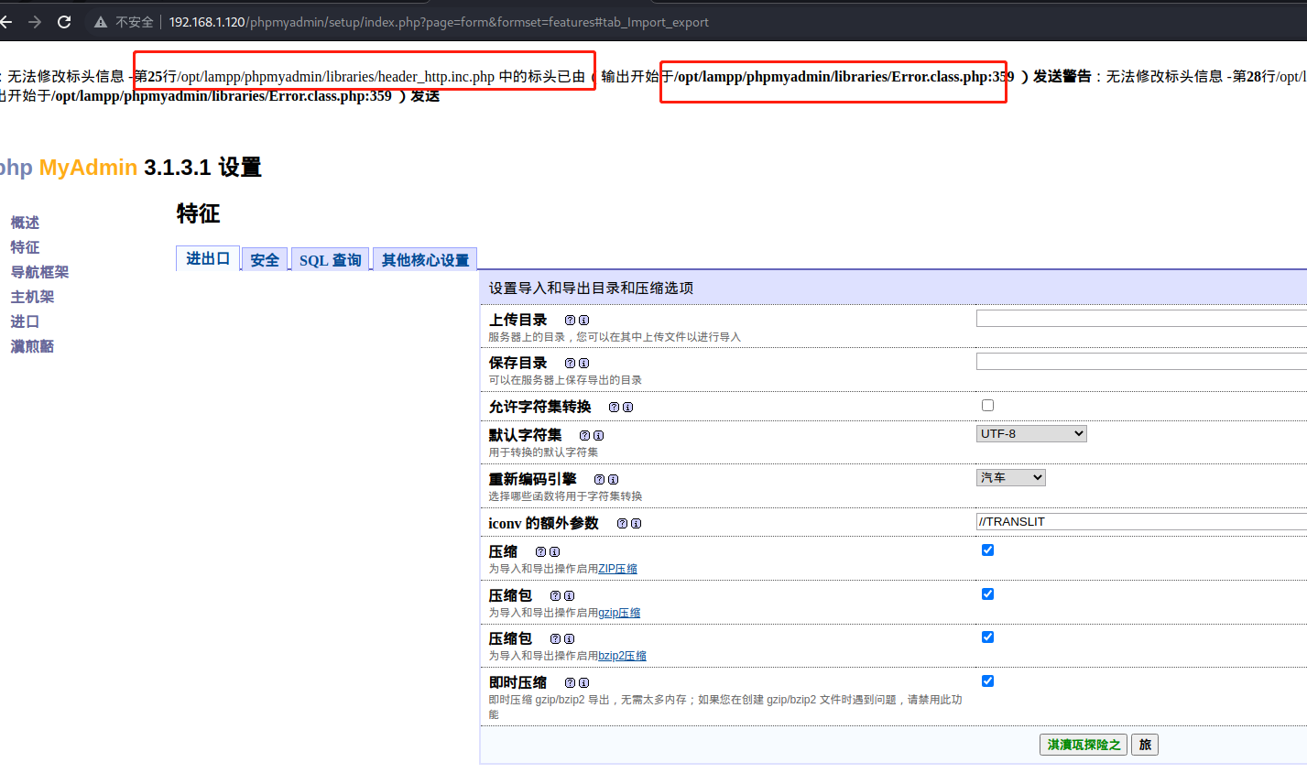
Task: Uncheck ZIP压缩 checkbox in 压缩 row
Action: pyautogui.click(x=987, y=550)
